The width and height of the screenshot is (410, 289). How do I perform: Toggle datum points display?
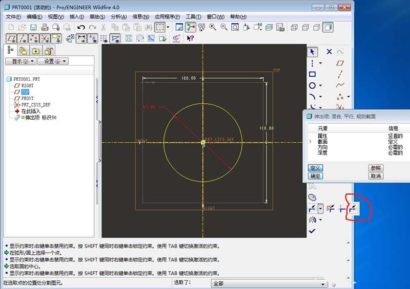click(34, 38)
